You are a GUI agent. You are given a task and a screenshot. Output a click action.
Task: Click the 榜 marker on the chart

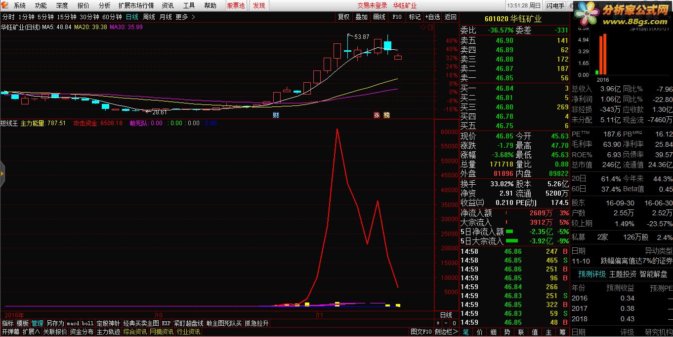coord(386,115)
